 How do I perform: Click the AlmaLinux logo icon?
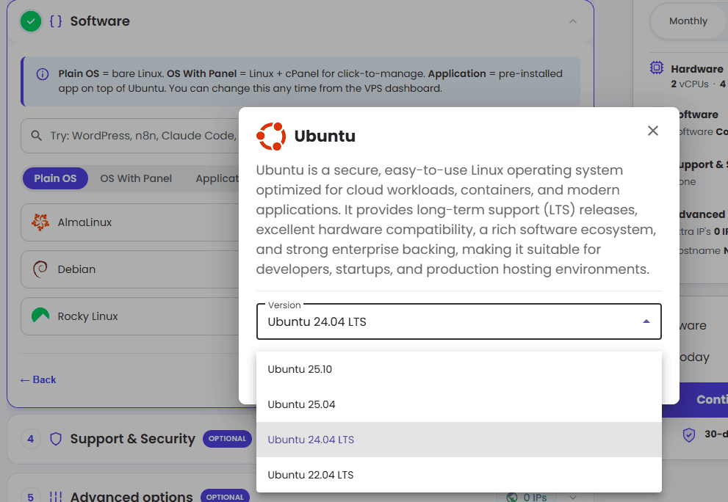[40, 222]
